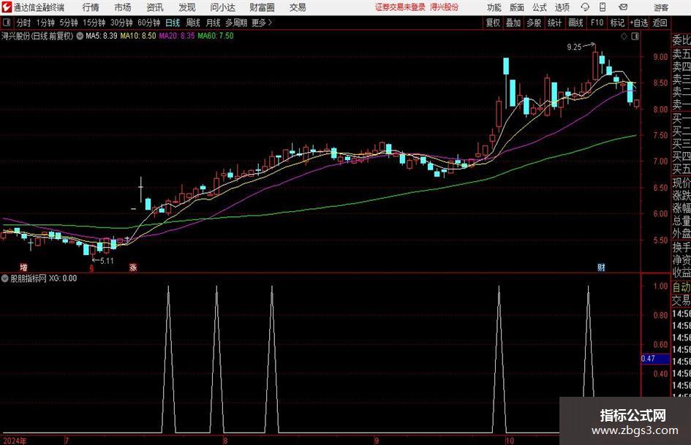Open the 交易 menu
This screenshot has width=691, height=445.
click(298, 7)
